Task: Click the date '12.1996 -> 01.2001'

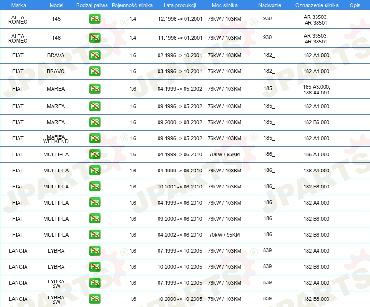Action: (180, 19)
